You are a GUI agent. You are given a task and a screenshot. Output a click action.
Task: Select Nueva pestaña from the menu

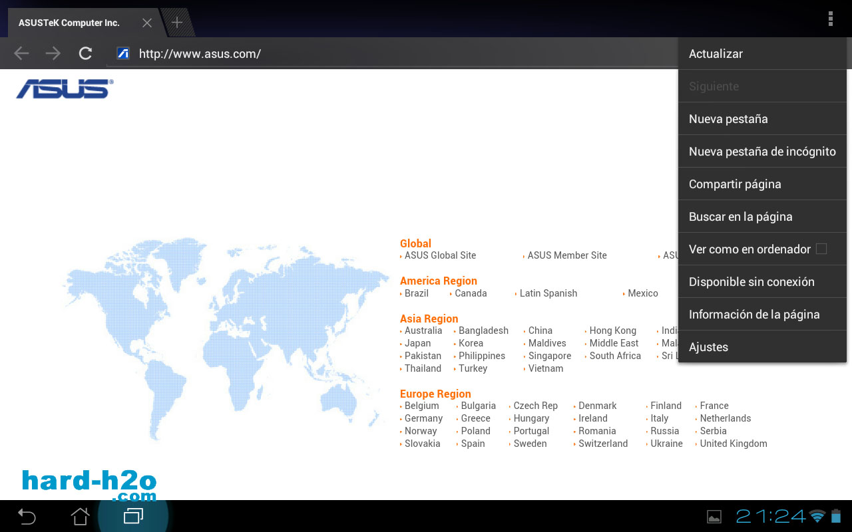click(x=762, y=119)
